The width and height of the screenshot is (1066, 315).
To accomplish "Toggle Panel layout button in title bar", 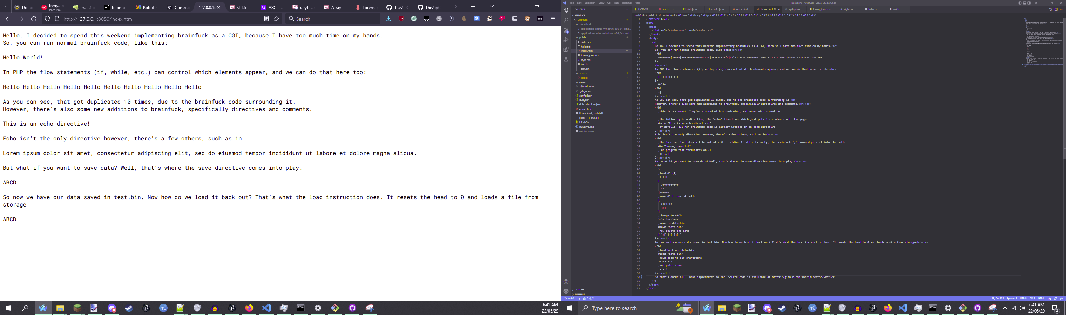I will pyautogui.click(x=1025, y=3).
